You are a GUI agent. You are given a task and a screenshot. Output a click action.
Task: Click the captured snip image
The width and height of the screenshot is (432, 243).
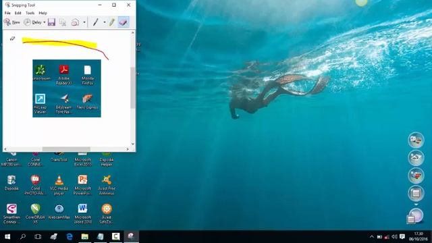pos(67,88)
